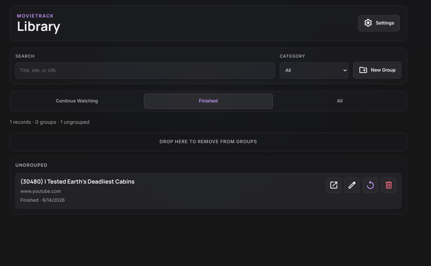
Task: Select the Finished tab
Action: (x=208, y=101)
